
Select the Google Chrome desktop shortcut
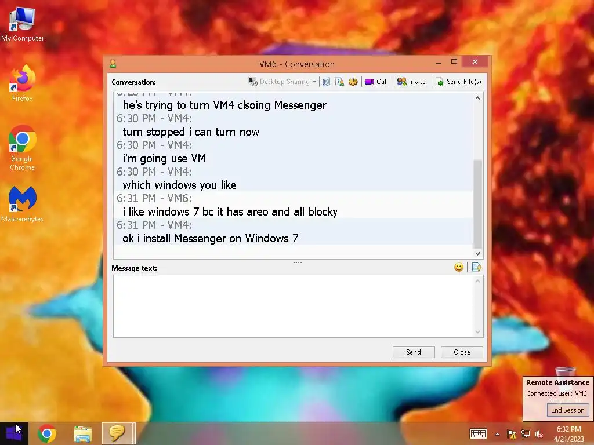[x=23, y=148]
